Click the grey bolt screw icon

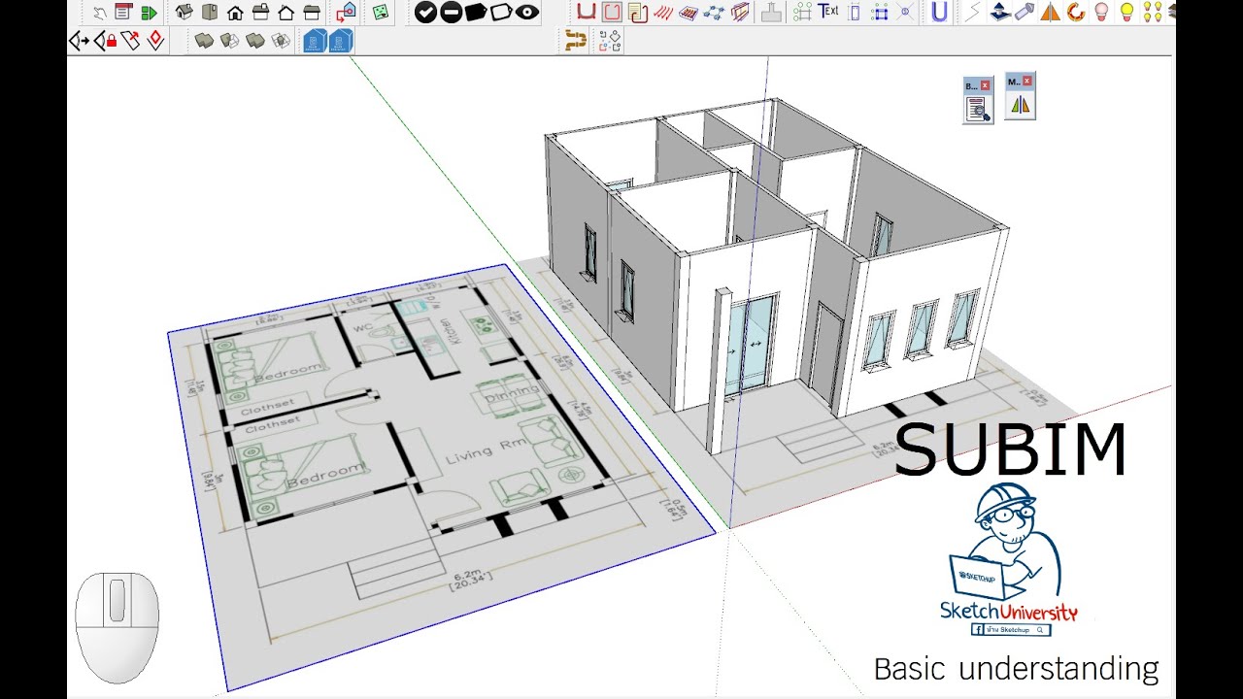pos(1025,13)
